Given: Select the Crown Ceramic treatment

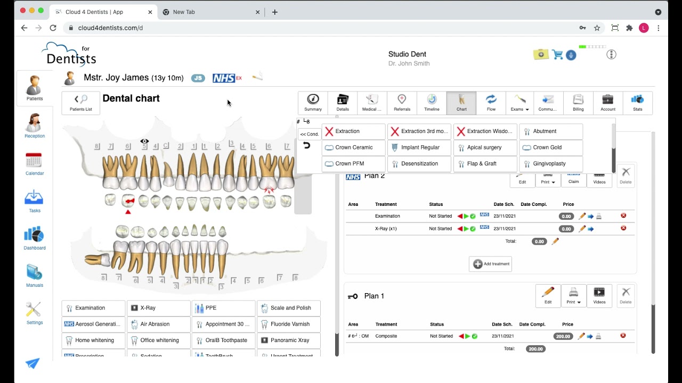Looking at the screenshot, I should click(353, 147).
